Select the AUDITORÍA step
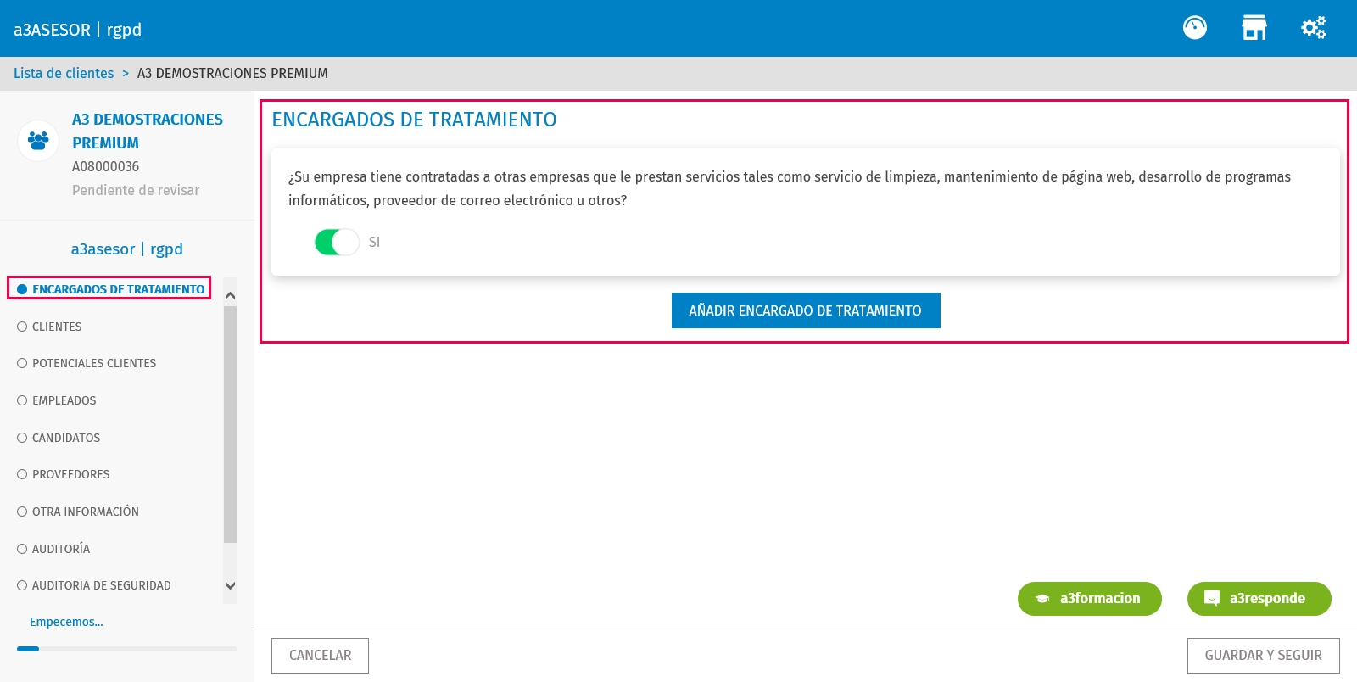Screen dimensions: 1357x682 tap(53, 549)
